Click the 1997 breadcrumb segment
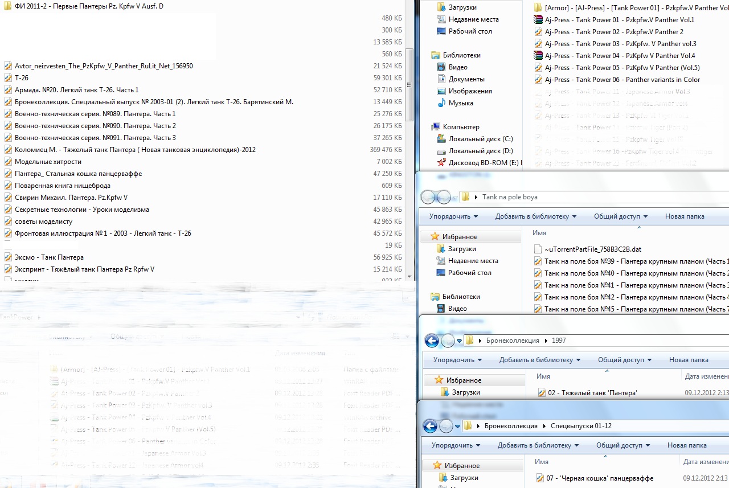The image size is (729, 488). (559, 341)
